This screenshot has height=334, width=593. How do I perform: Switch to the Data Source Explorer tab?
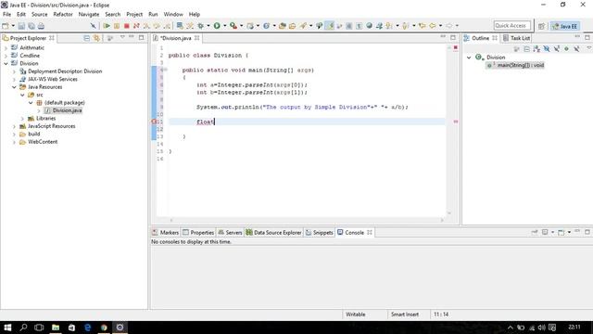(x=274, y=233)
